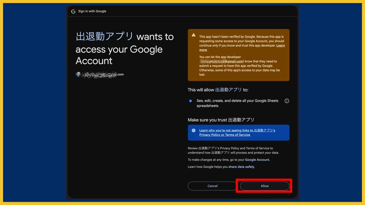Click the warning triangle icon

coord(193,35)
